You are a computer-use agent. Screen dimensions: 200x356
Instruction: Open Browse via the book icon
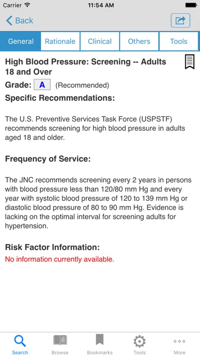[x=60, y=340]
